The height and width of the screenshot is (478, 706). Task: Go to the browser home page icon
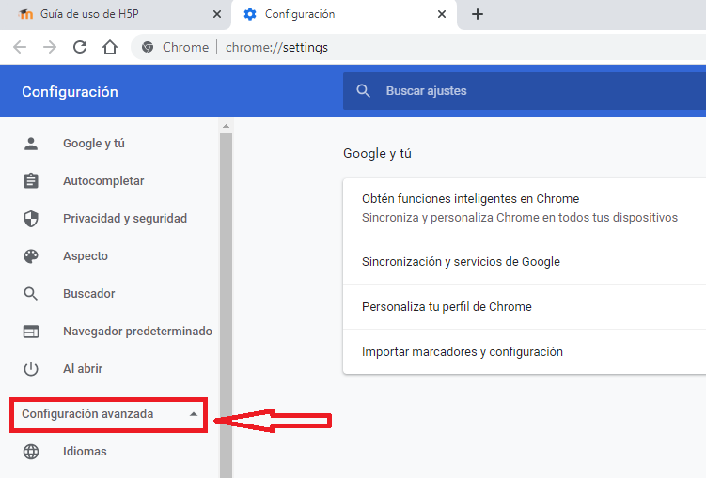click(110, 47)
